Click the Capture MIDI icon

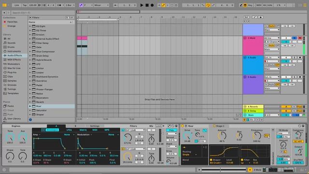[172, 5]
